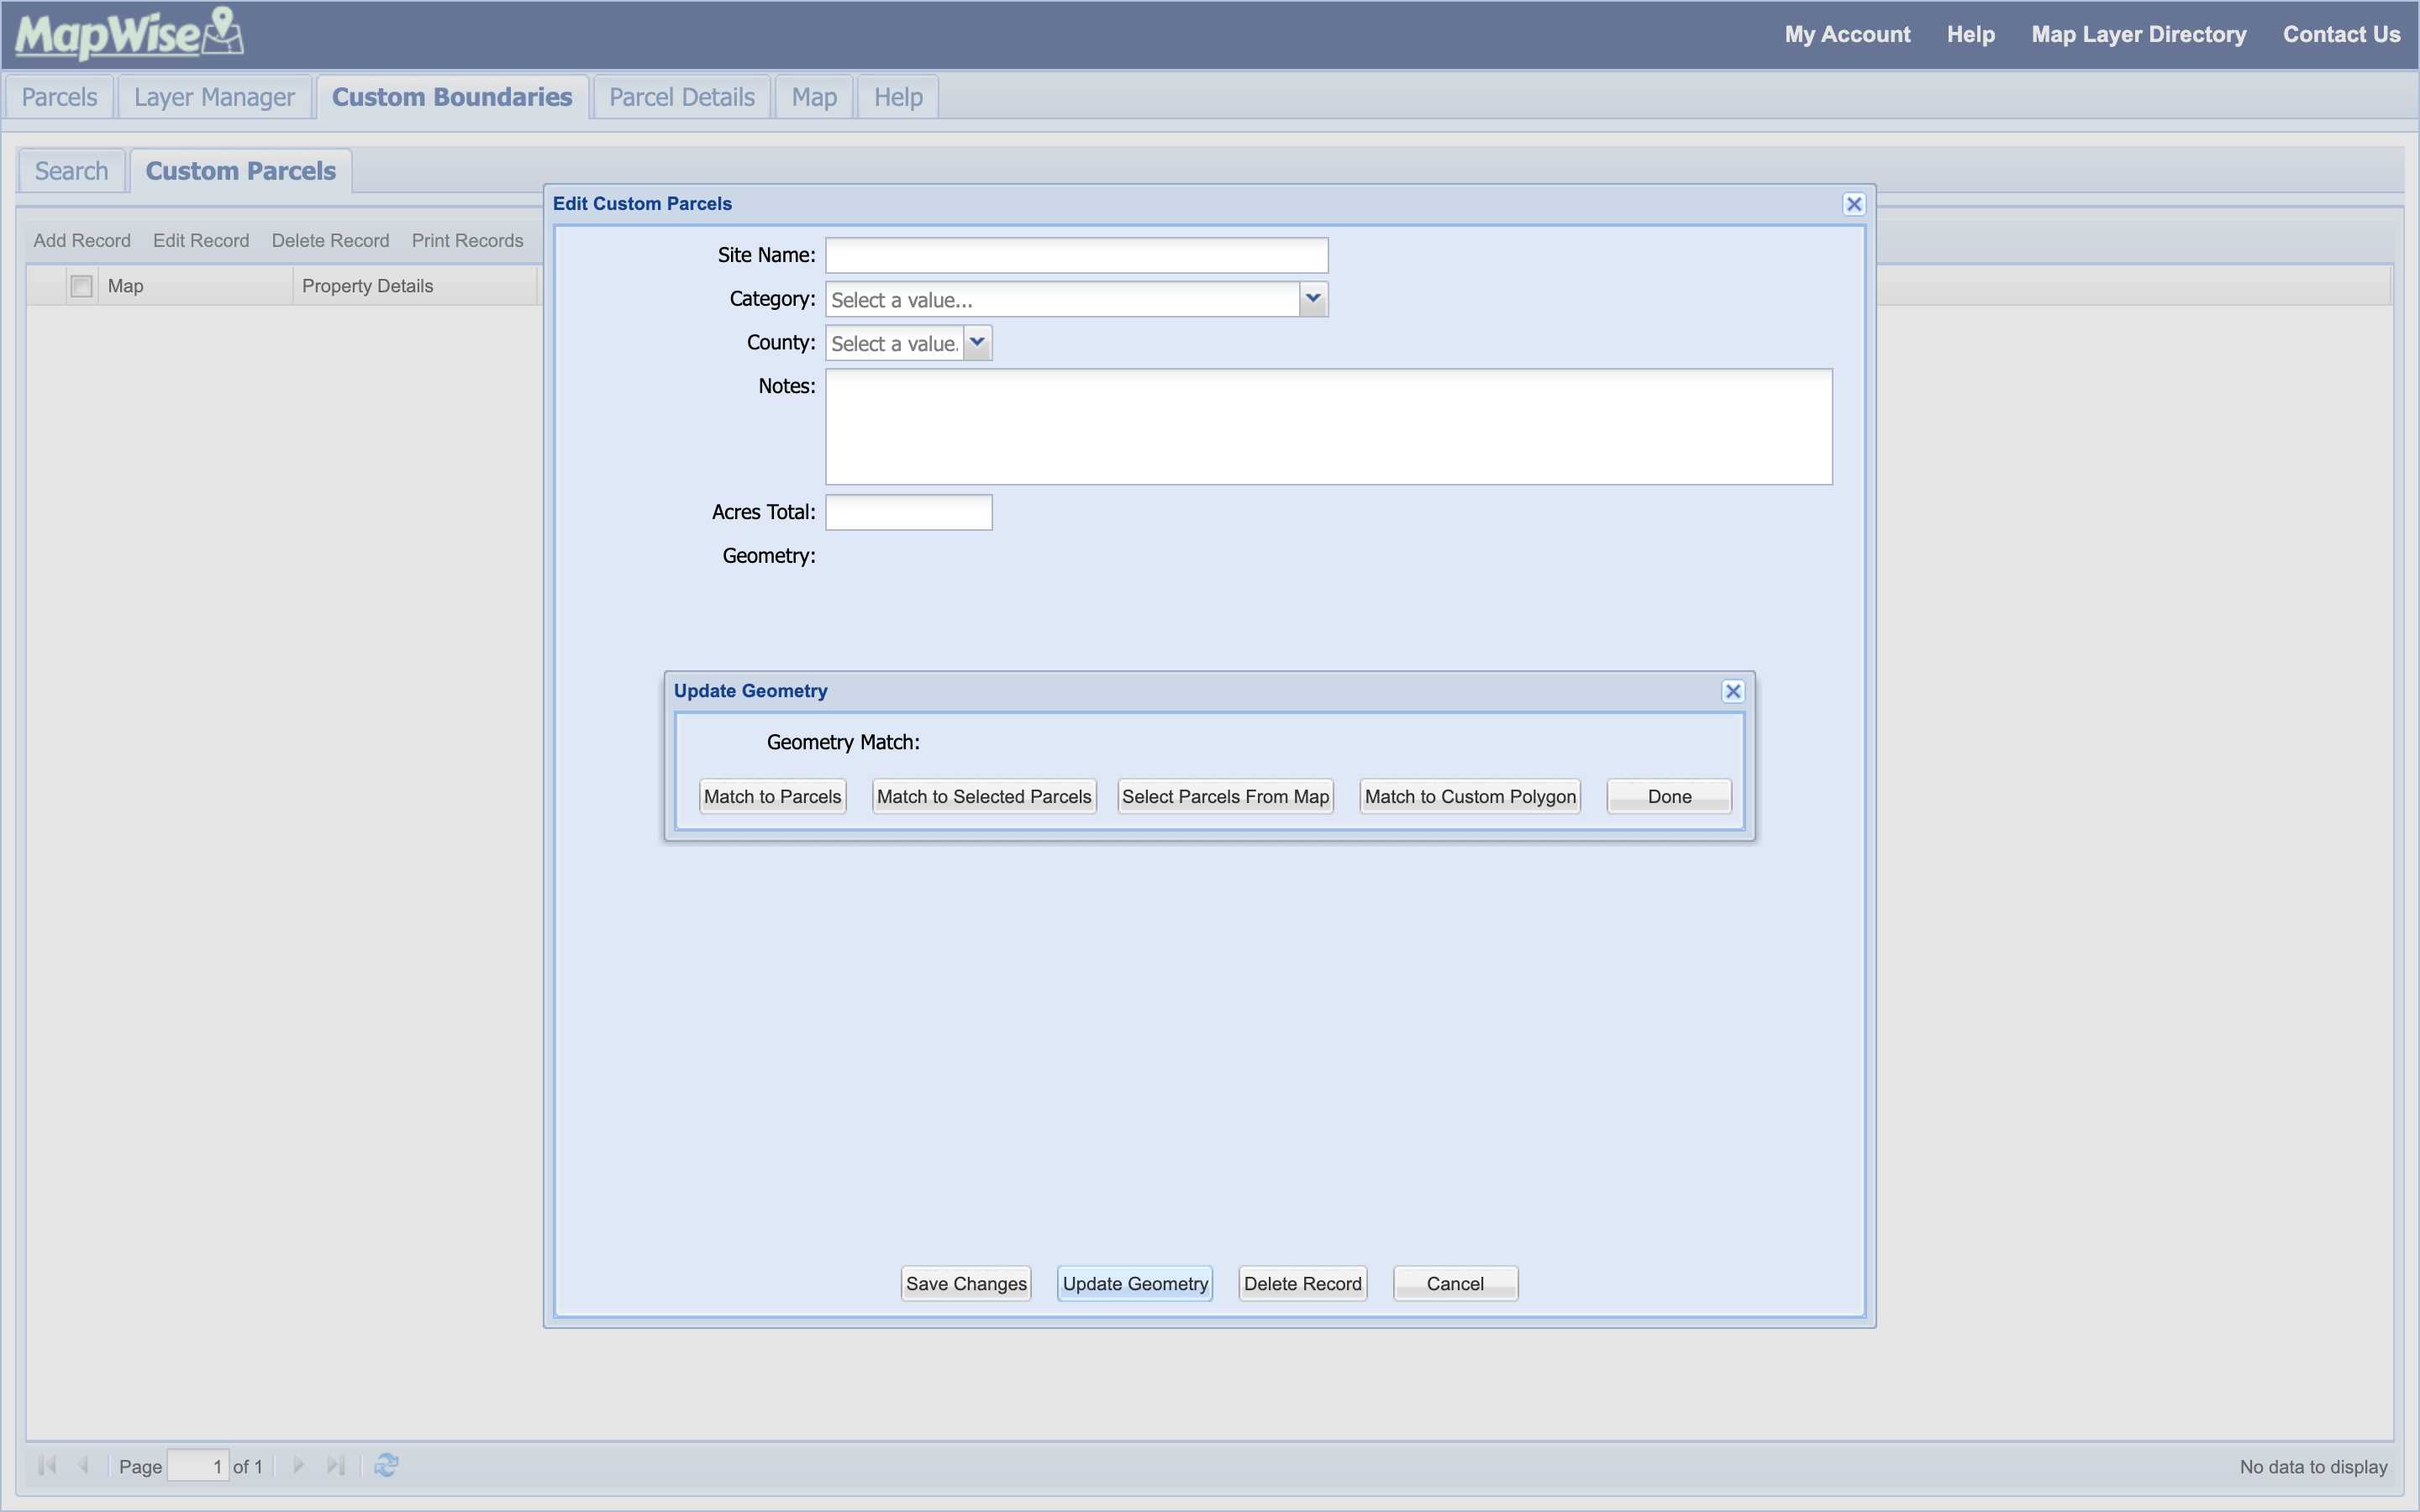The image size is (2420, 1512).
Task: Click the page number field
Action: coord(198,1466)
